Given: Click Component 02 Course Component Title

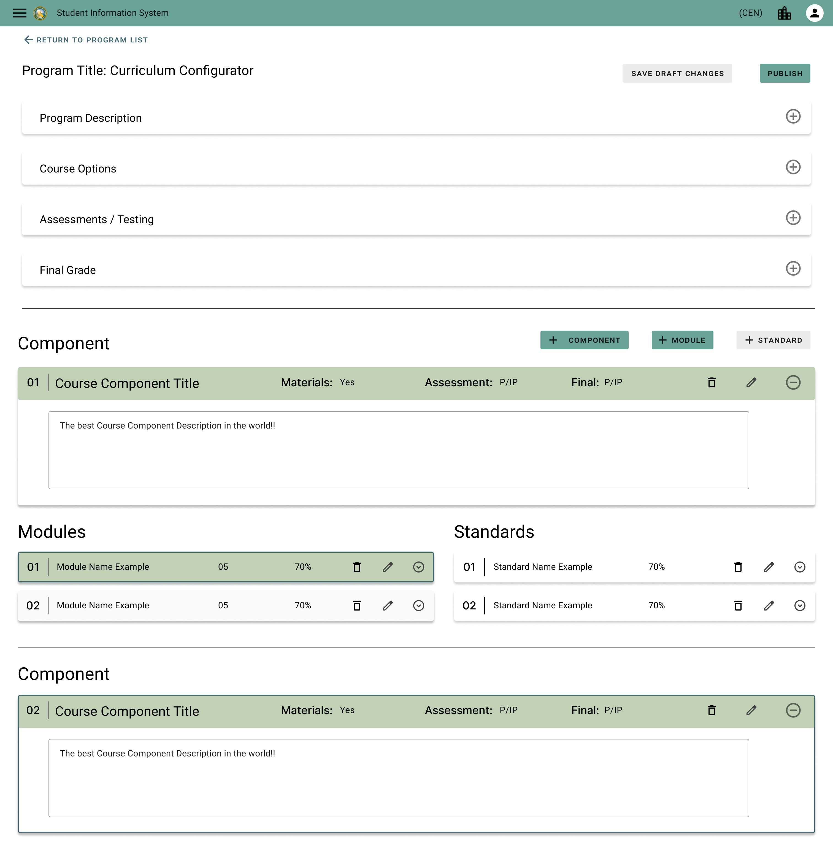Looking at the screenshot, I should click(127, 711).
